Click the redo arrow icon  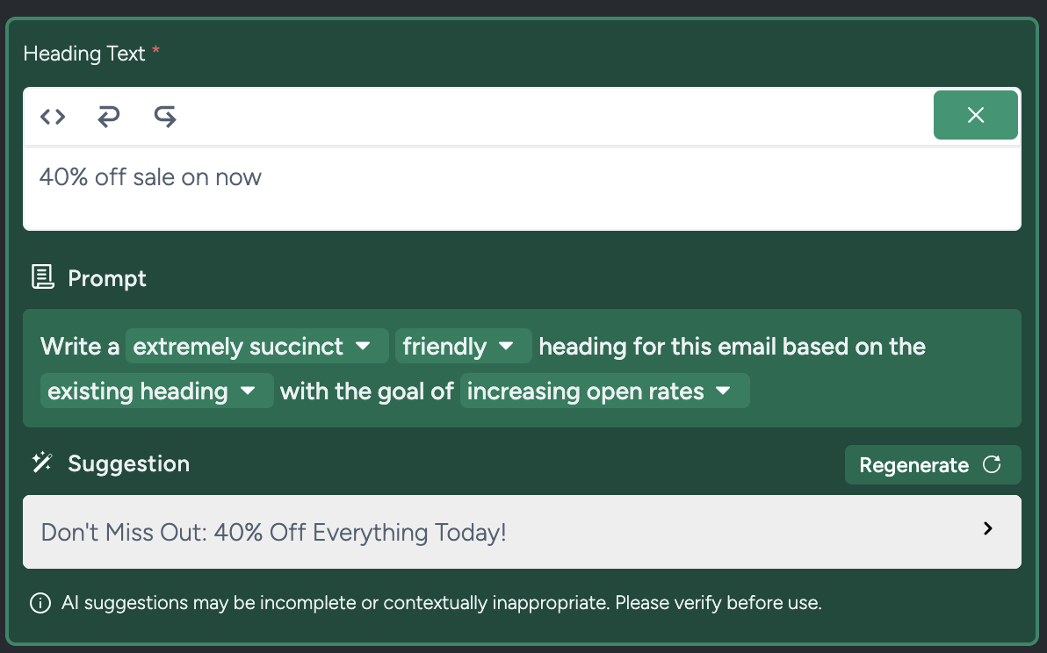tap(164, 115)
